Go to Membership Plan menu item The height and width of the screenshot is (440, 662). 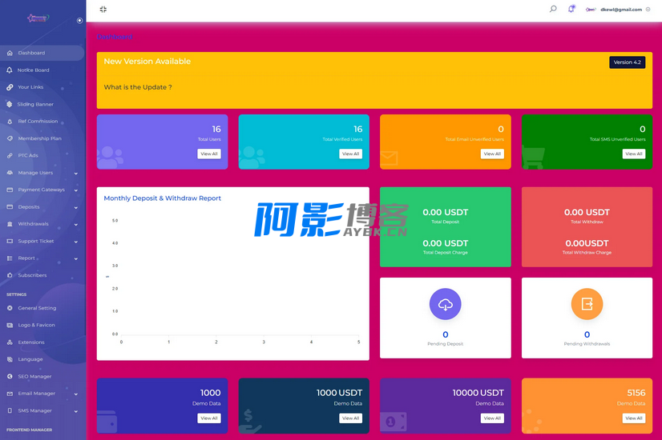coord(39,138)
